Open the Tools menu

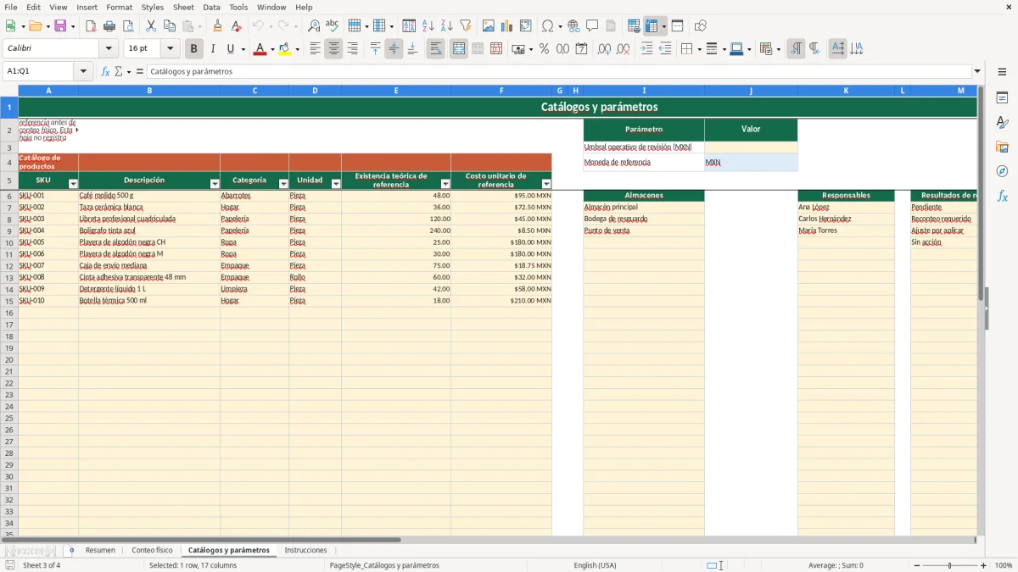[238, 7]
